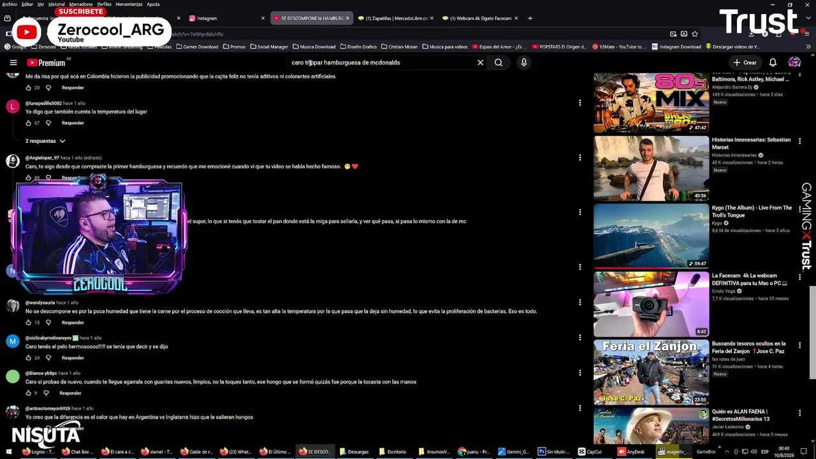Image resolution: width=816 pixels, height=459 pixels.
Task: Run the search with magnifier button
Action: coord(499,62)
